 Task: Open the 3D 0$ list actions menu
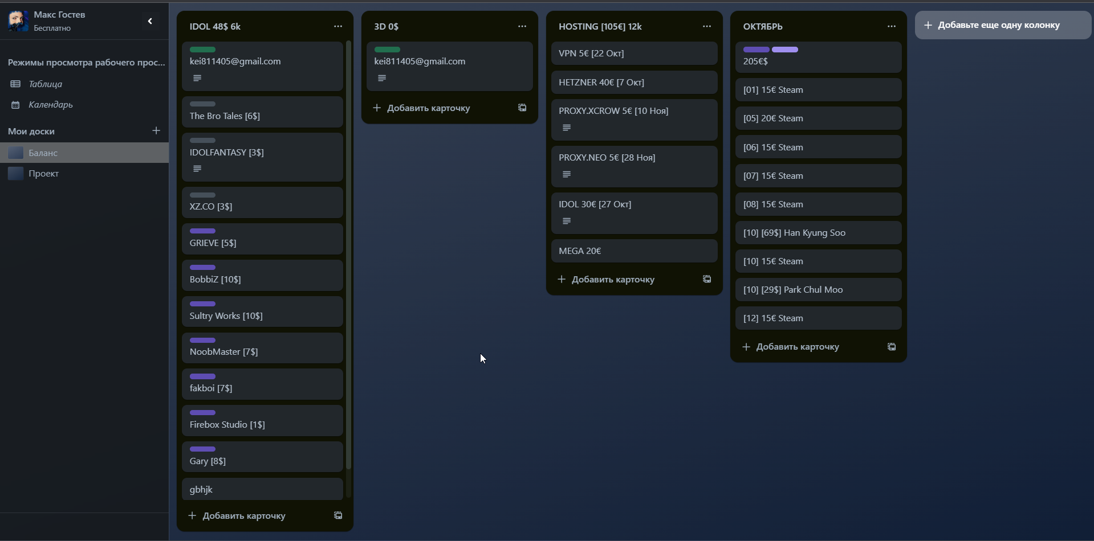tap(522, 26)
